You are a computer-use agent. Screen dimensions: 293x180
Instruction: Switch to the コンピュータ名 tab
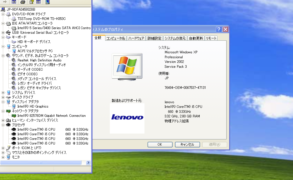click(x=116, y=38)
